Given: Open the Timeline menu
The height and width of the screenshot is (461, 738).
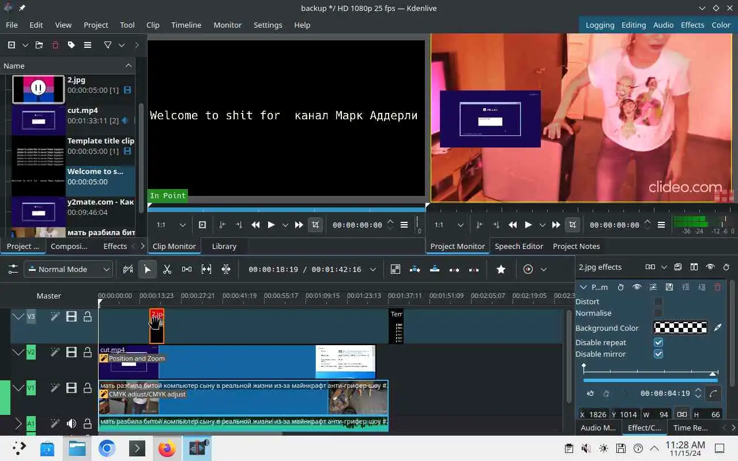Looking at the screenshot, I should tap(186, 25).
